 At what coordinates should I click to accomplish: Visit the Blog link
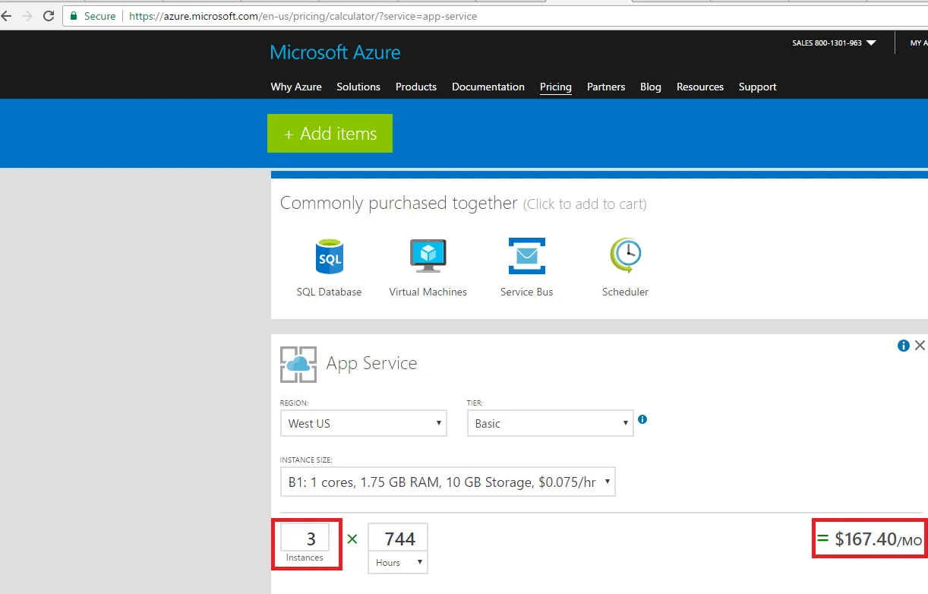651,87
